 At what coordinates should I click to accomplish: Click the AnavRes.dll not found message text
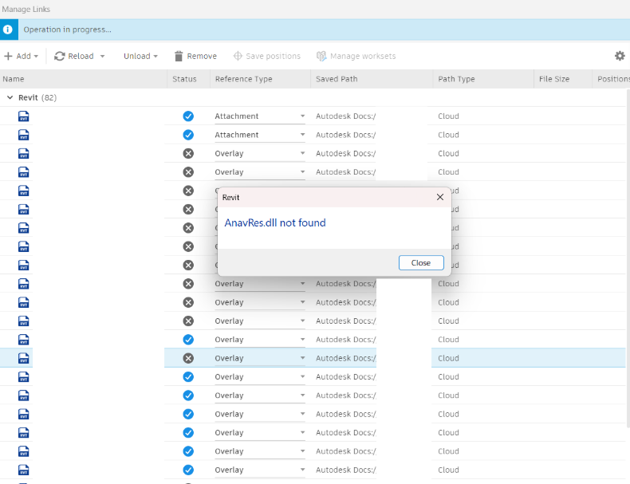(x=275, y=223)
